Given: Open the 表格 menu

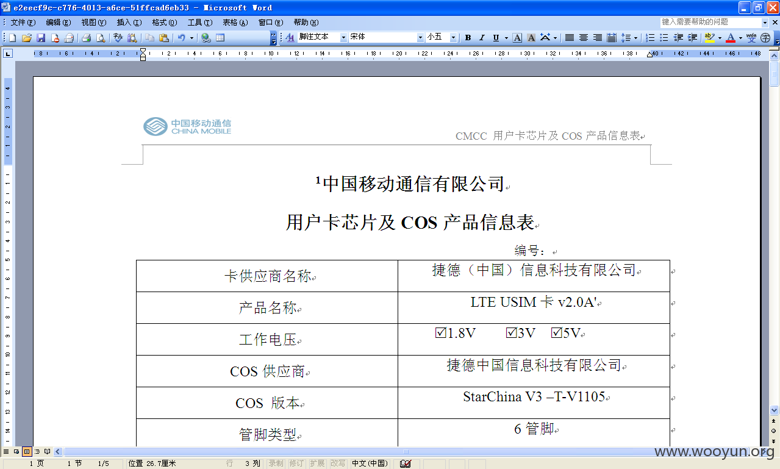Looking at the screenshot, I should (235, 23).
